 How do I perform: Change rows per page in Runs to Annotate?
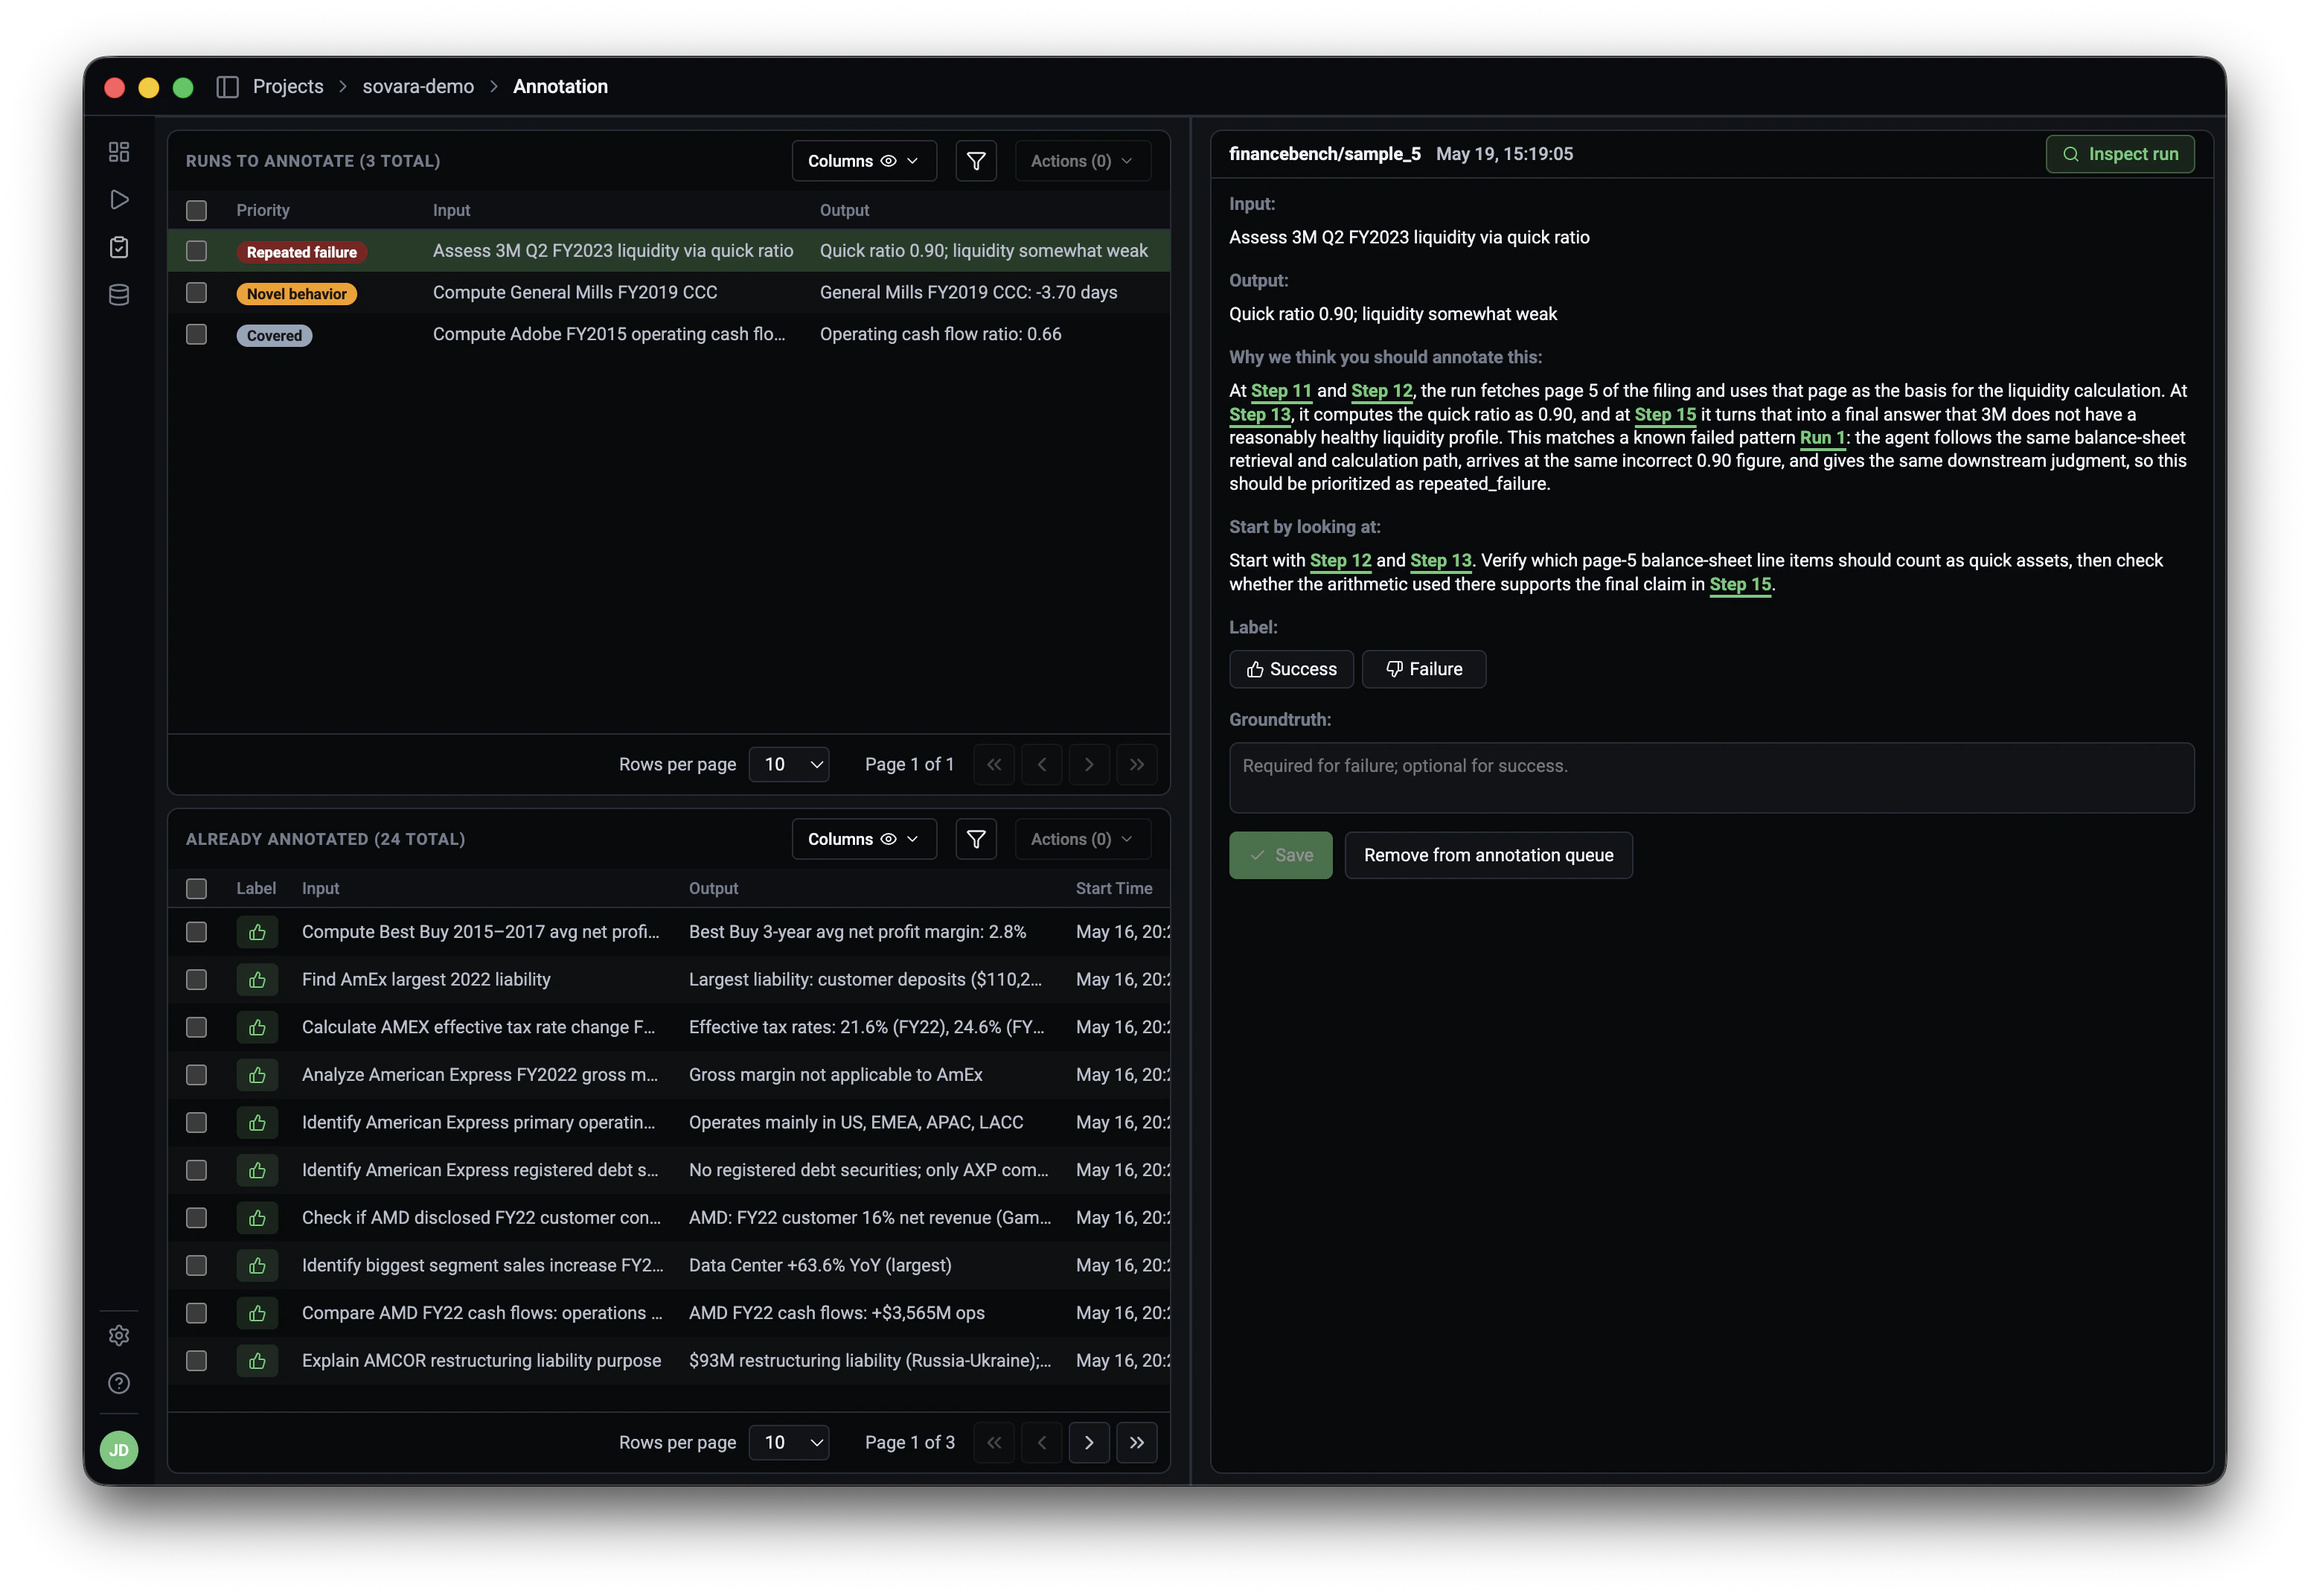[789, 765]
